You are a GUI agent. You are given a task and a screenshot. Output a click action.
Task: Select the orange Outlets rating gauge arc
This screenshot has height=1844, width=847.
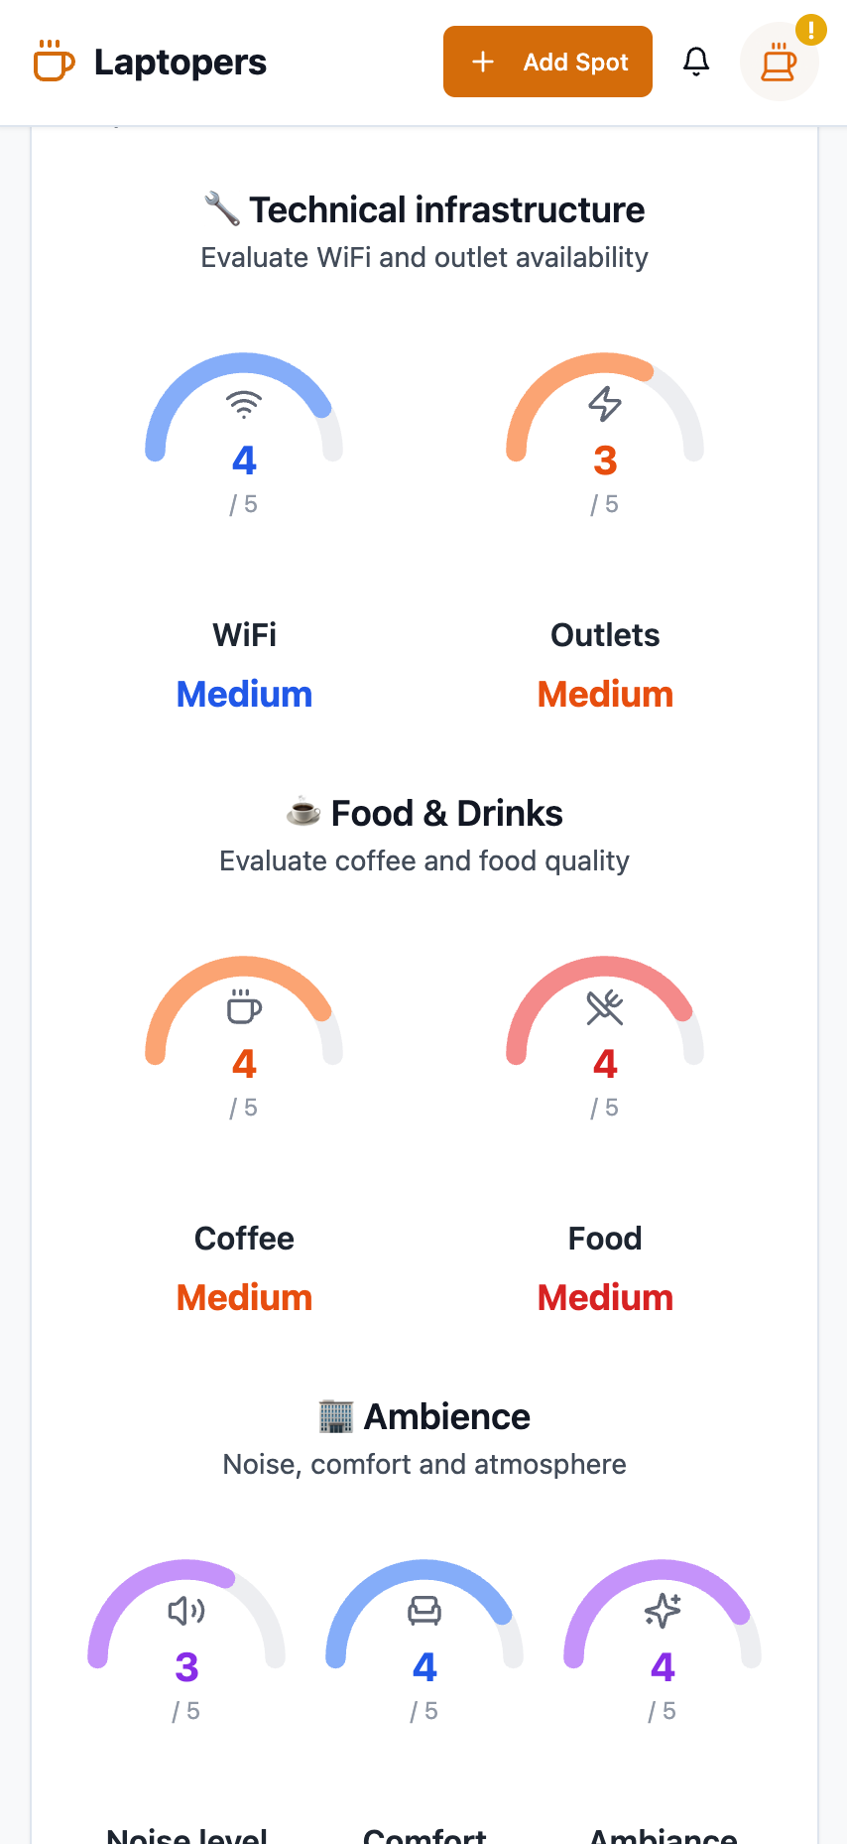605,407
